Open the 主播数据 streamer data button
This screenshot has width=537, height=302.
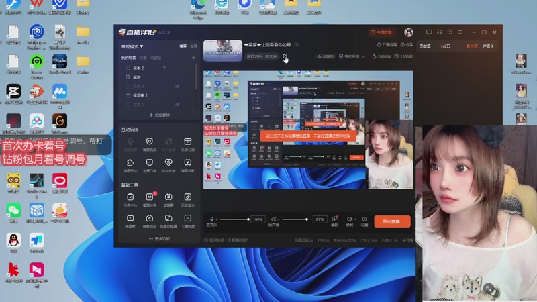pos(381,32)
